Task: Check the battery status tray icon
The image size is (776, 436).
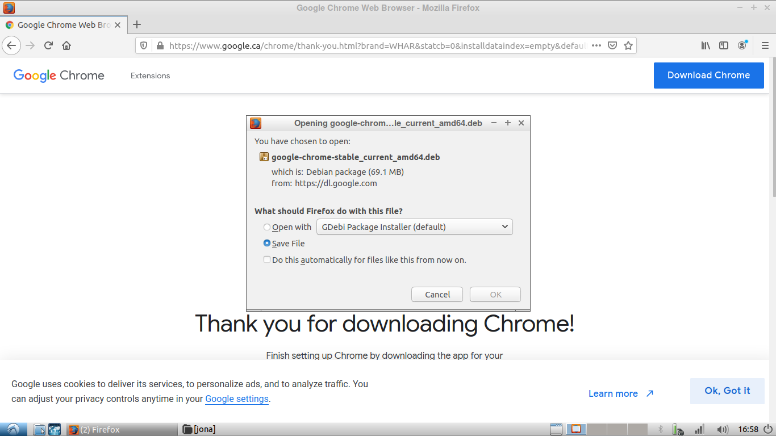Action: tap(678, 429)
